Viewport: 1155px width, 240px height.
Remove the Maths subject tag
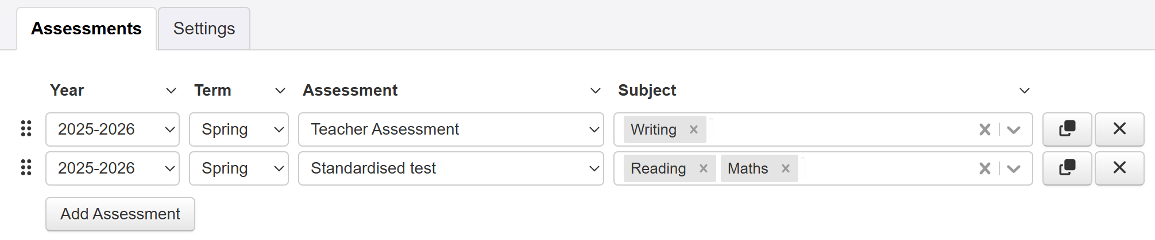click(786, 168)
